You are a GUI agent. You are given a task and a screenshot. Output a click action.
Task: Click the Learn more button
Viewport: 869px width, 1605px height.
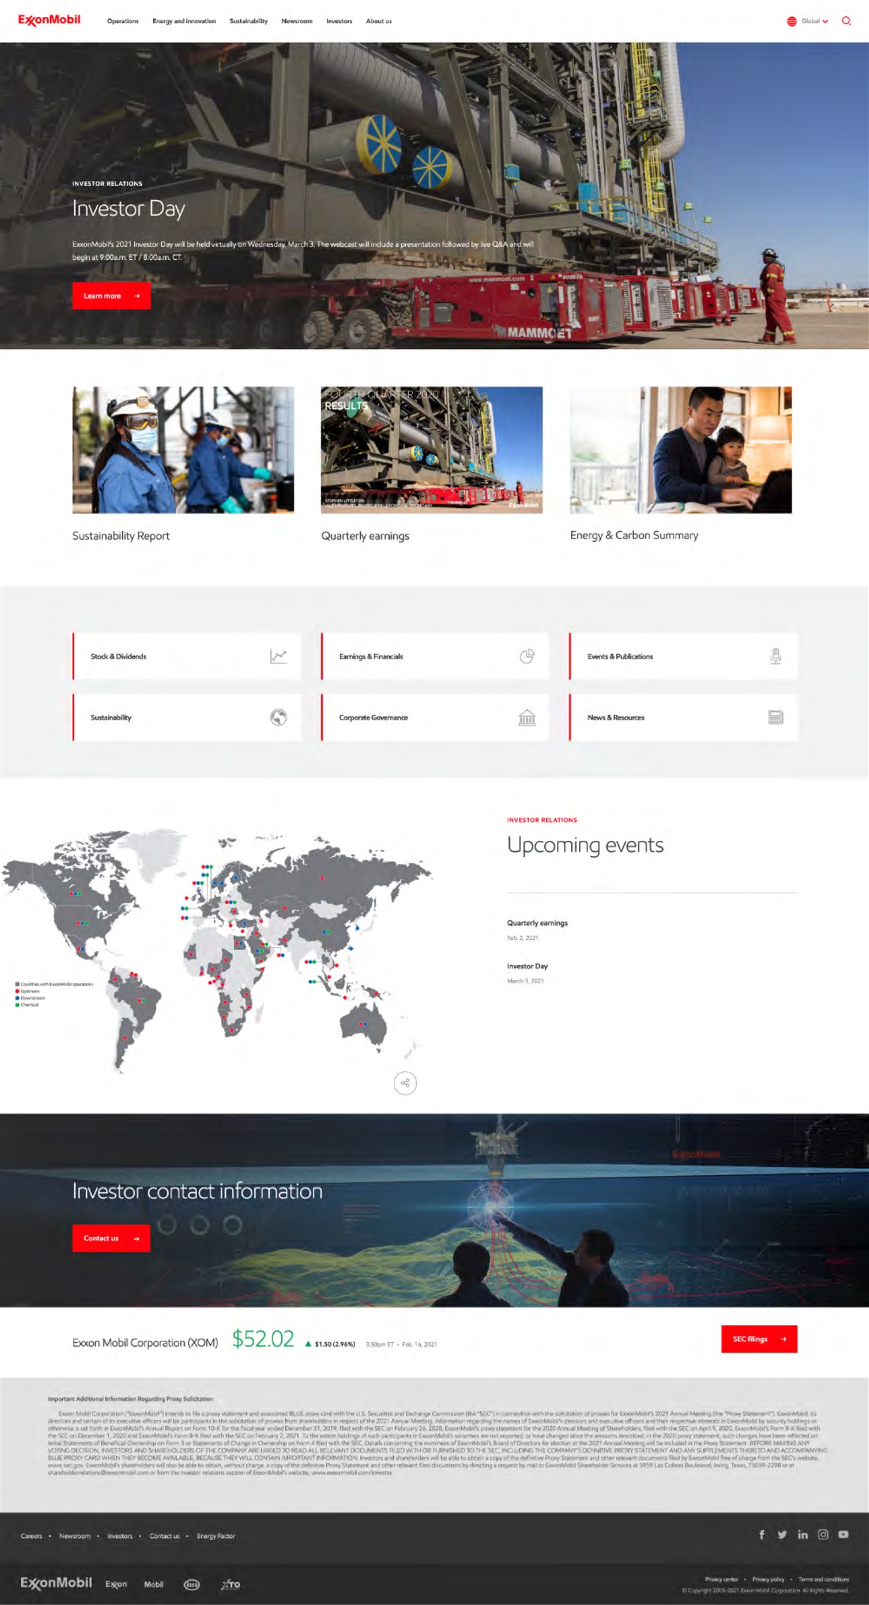tap(112, 296)
